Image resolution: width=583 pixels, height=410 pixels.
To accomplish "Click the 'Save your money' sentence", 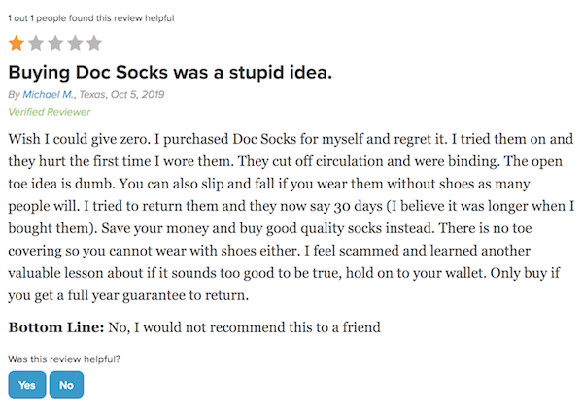I will (x=268, y=228).
